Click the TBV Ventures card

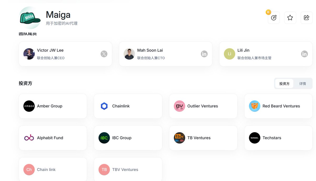click(128, 169)
